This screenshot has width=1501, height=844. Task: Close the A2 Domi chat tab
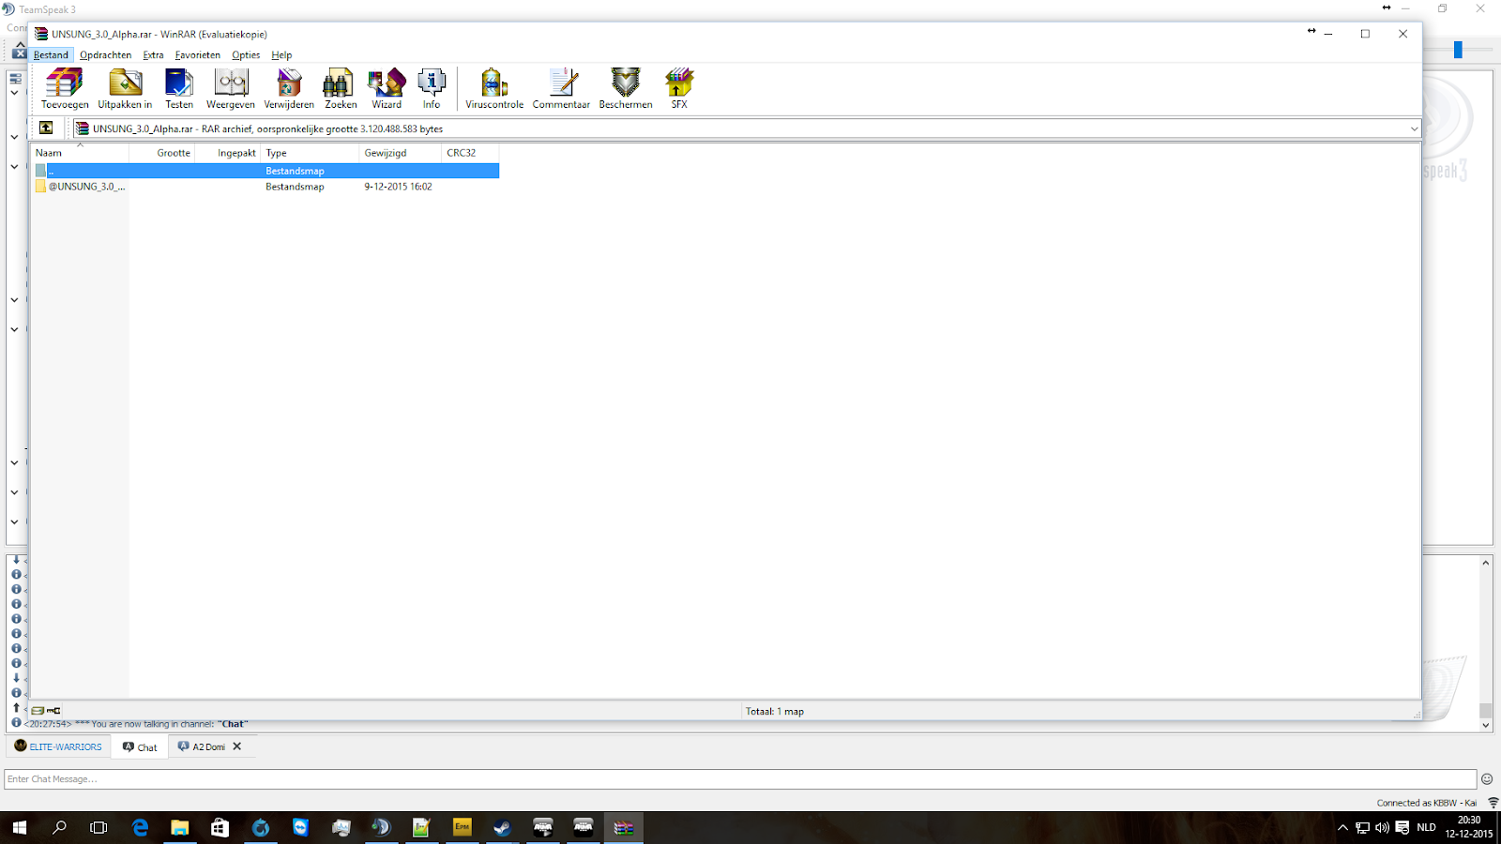coord(237,746)
